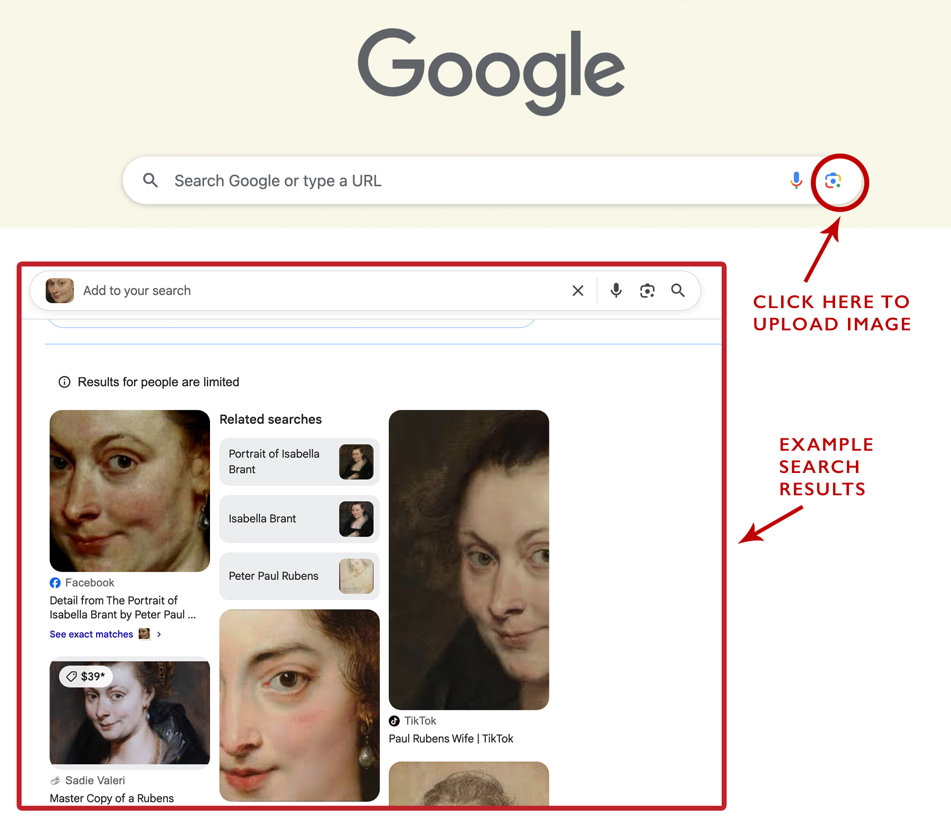Click the Facebook icon on the first result
This screenshot has height=839, width=951.
click(55, 583)
